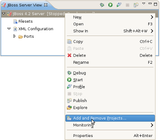Image resolution: width=160 pixels, height=140 pixels.
Task: Open the view menu triangle in toolbar
Action: point(144,3)
